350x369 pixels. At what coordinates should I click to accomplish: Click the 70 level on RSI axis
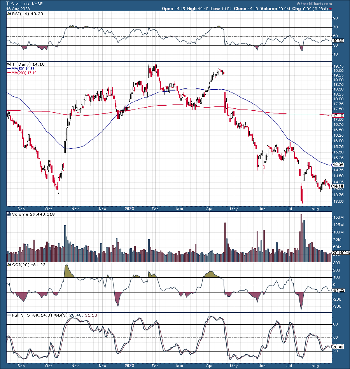tap(335, 27)
